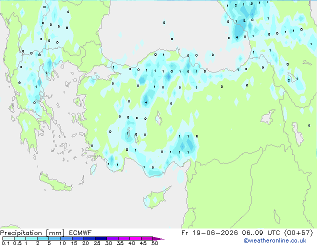Choose the 25–30 mm navy legend swatch
317x245 pixels.
(x=100, y=238)
